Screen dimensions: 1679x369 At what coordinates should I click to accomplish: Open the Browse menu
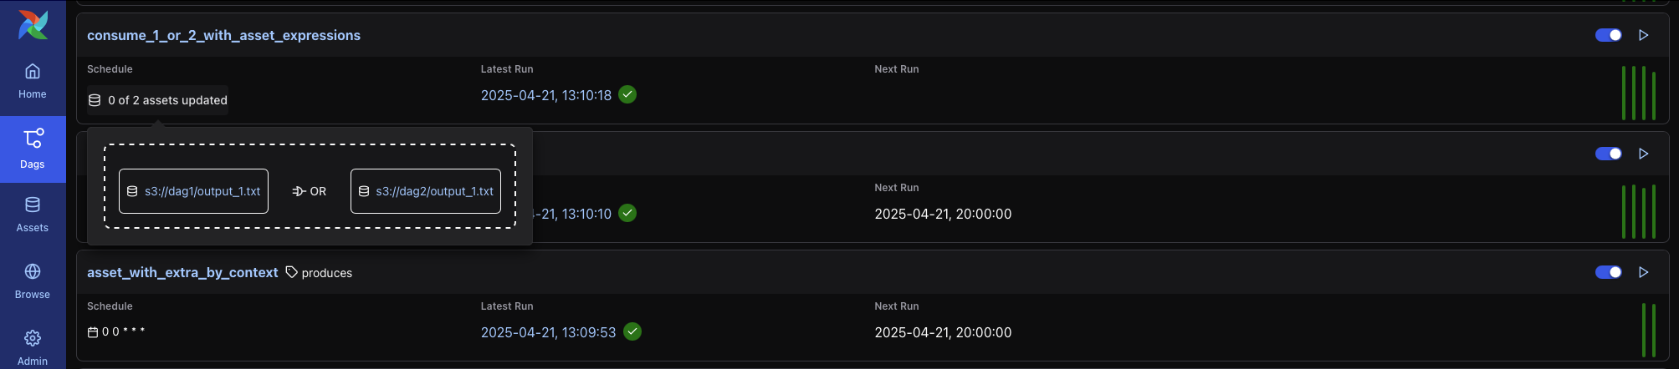point(33,281)
